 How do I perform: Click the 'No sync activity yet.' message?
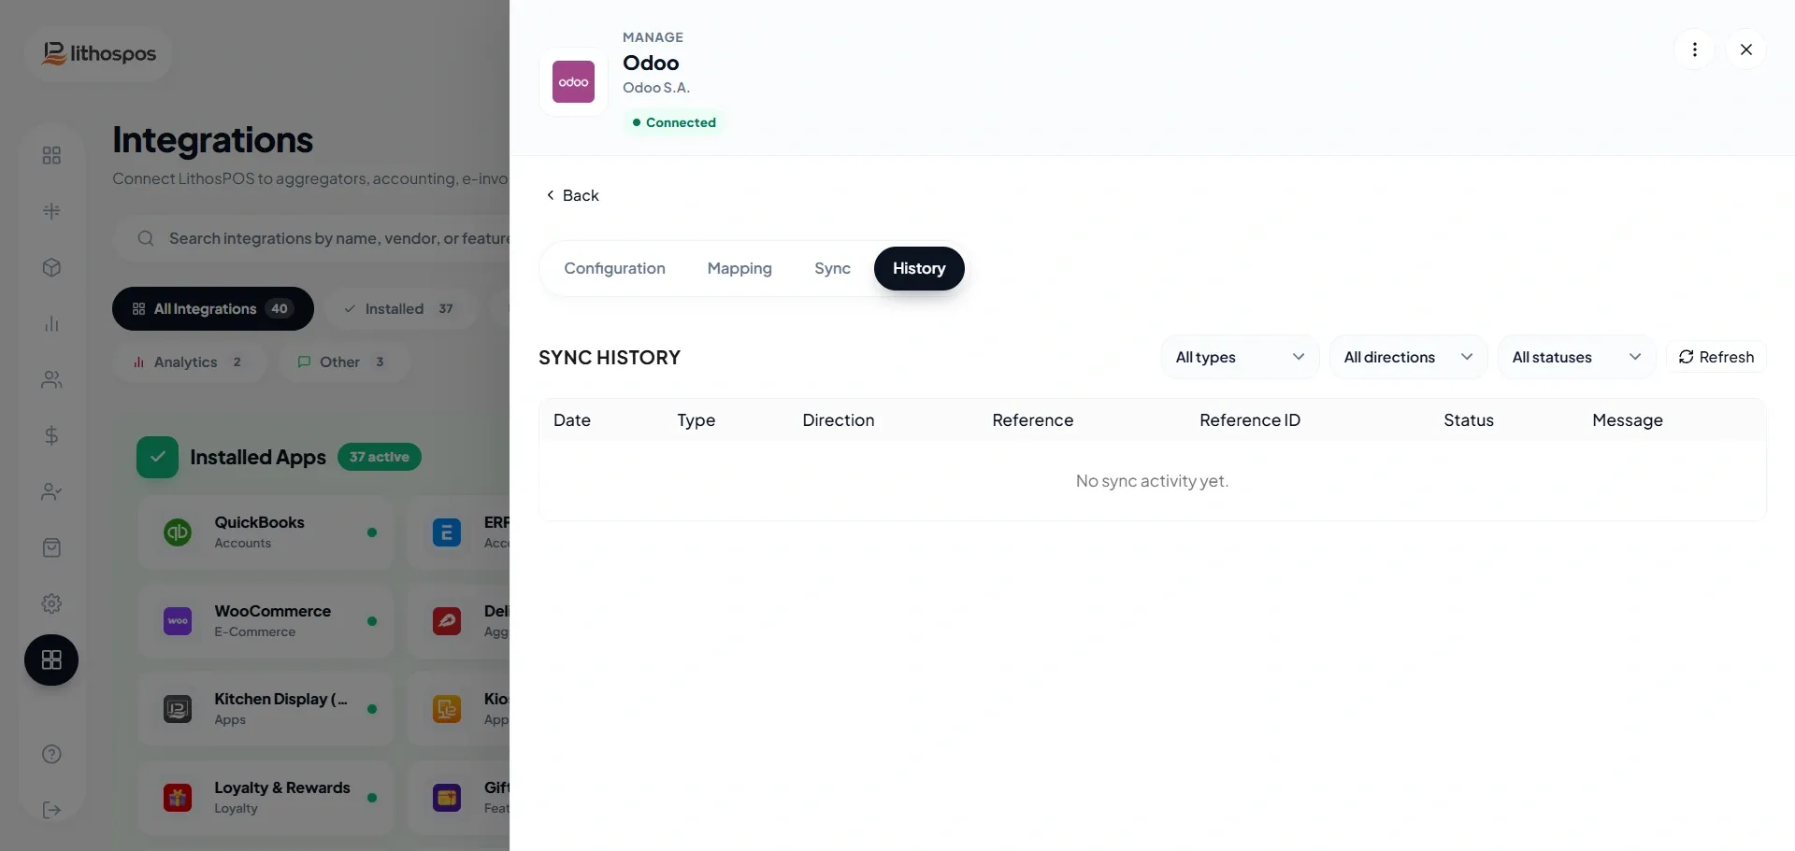(1152, 481)
